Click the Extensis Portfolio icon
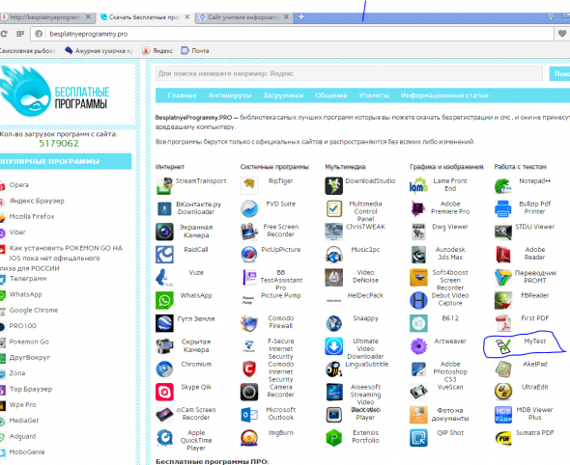 (x=333, y=438)
